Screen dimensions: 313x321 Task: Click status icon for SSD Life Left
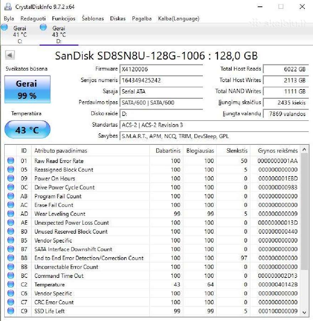tap(11, 311)
